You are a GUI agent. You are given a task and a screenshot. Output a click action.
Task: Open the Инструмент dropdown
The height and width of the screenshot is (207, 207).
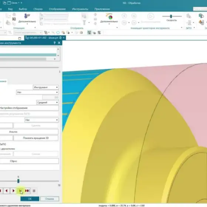coord(46,87)
